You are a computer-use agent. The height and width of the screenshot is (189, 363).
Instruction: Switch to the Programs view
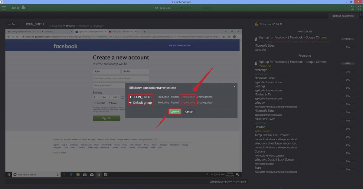(x=55, y=26)
